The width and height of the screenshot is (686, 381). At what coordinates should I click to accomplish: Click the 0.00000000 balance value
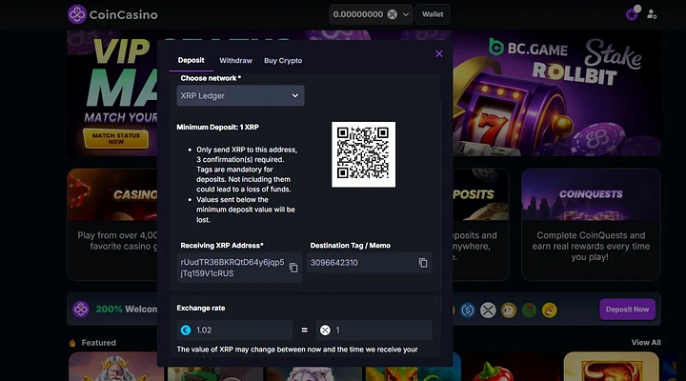(x=358, y=14)
